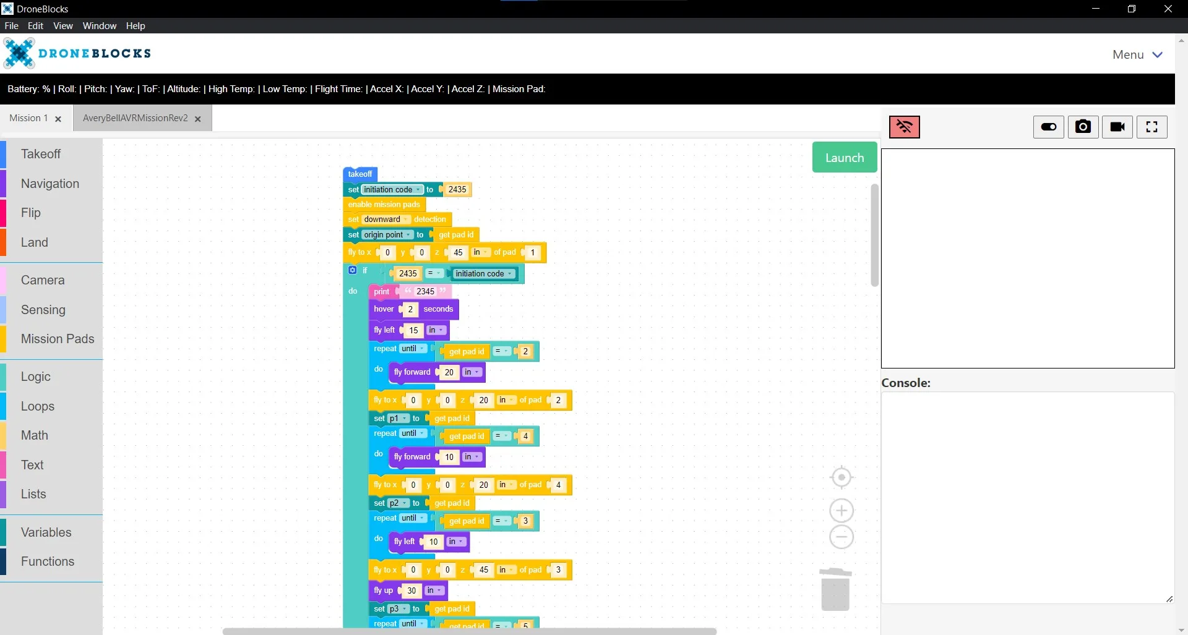
Task: Open the View menu
Action: (x=62, y=25)
